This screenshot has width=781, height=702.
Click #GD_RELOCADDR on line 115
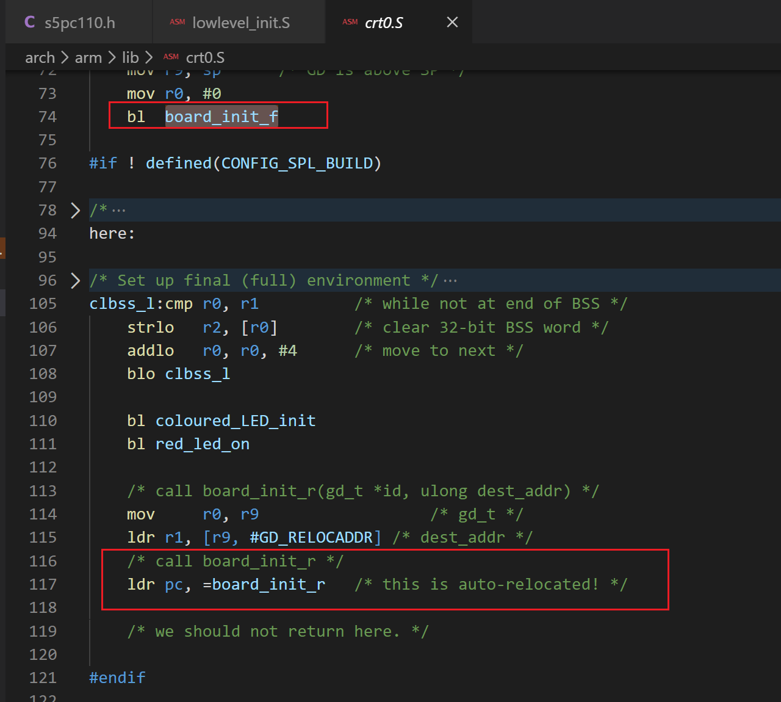pos(311,537)
